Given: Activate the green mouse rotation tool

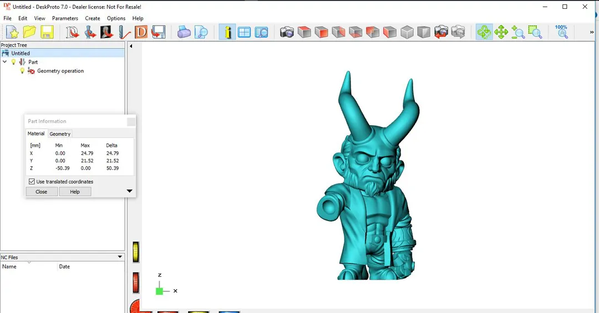Looking at the screenshot, I should tap(484, 32).
